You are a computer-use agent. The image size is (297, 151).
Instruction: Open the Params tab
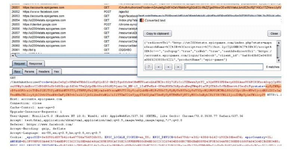(29, 71)
